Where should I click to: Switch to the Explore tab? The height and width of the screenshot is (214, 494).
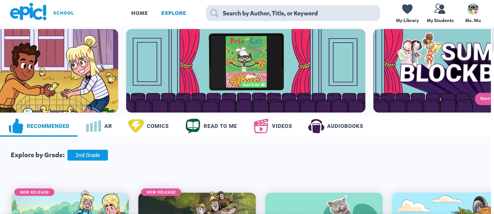tap(173, 13)
